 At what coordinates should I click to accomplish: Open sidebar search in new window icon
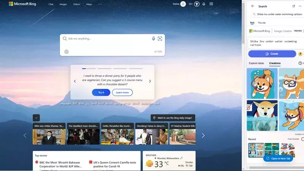click(x=293, y=6)
